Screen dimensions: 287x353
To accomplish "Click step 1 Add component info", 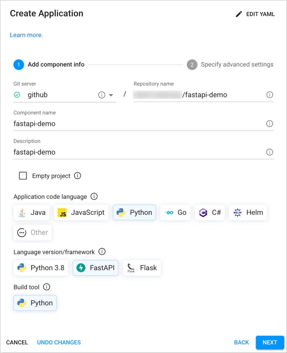I will pos(19,65).
